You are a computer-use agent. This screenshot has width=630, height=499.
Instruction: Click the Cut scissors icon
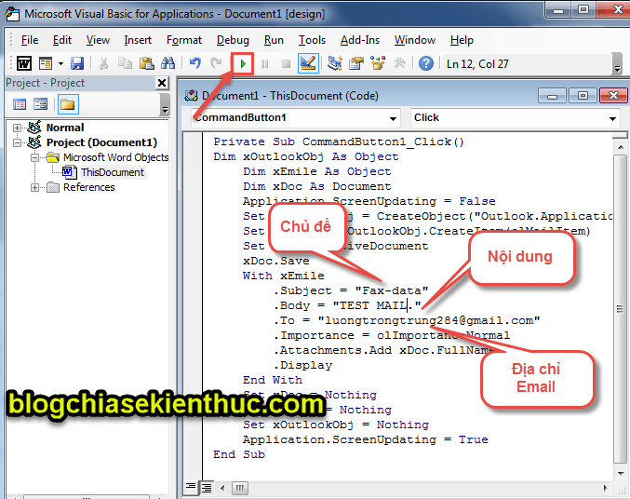[x=103, y=63]
